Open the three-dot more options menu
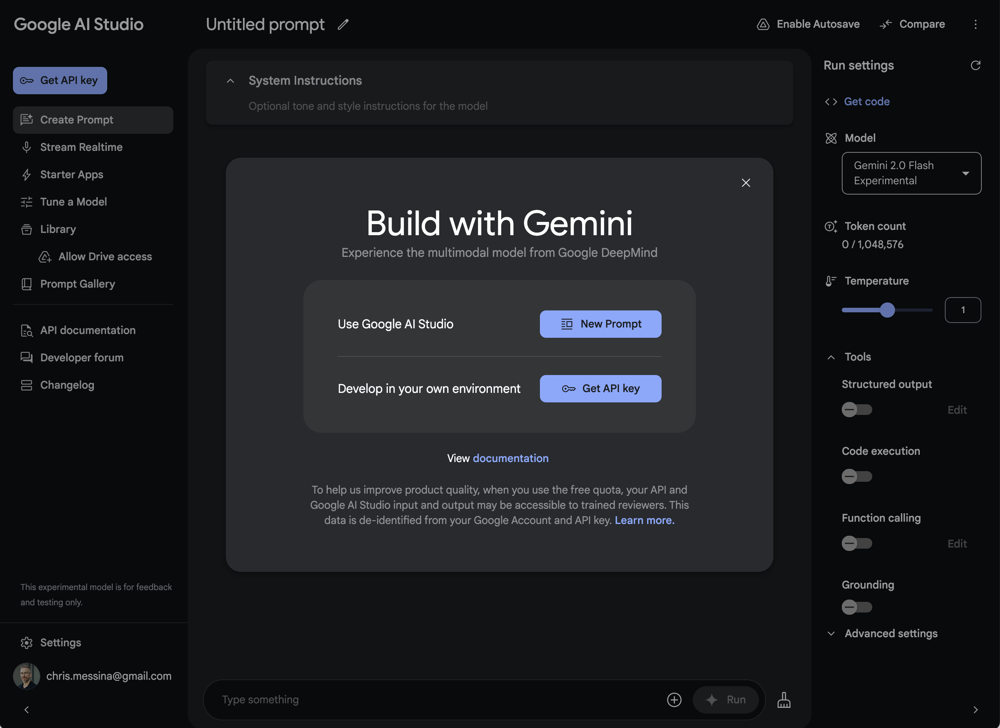This screenshot has height=728, width=1000. point(975,24)
